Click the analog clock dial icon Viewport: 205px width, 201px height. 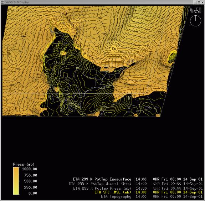[x=195, y=21]
